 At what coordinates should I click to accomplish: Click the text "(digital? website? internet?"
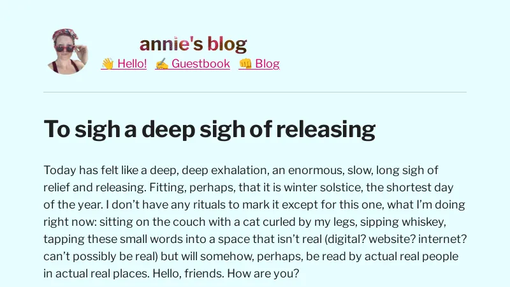click(390, 239)
